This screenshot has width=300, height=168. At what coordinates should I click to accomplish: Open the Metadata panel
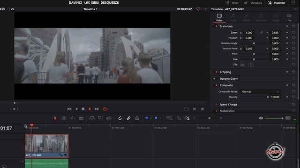click(x=253, y=3)
